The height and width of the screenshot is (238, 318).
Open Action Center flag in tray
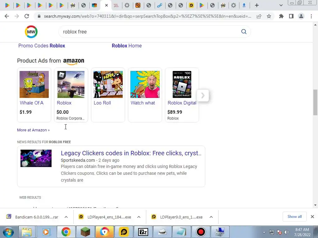pyautogui.click(x=279, y=232)
